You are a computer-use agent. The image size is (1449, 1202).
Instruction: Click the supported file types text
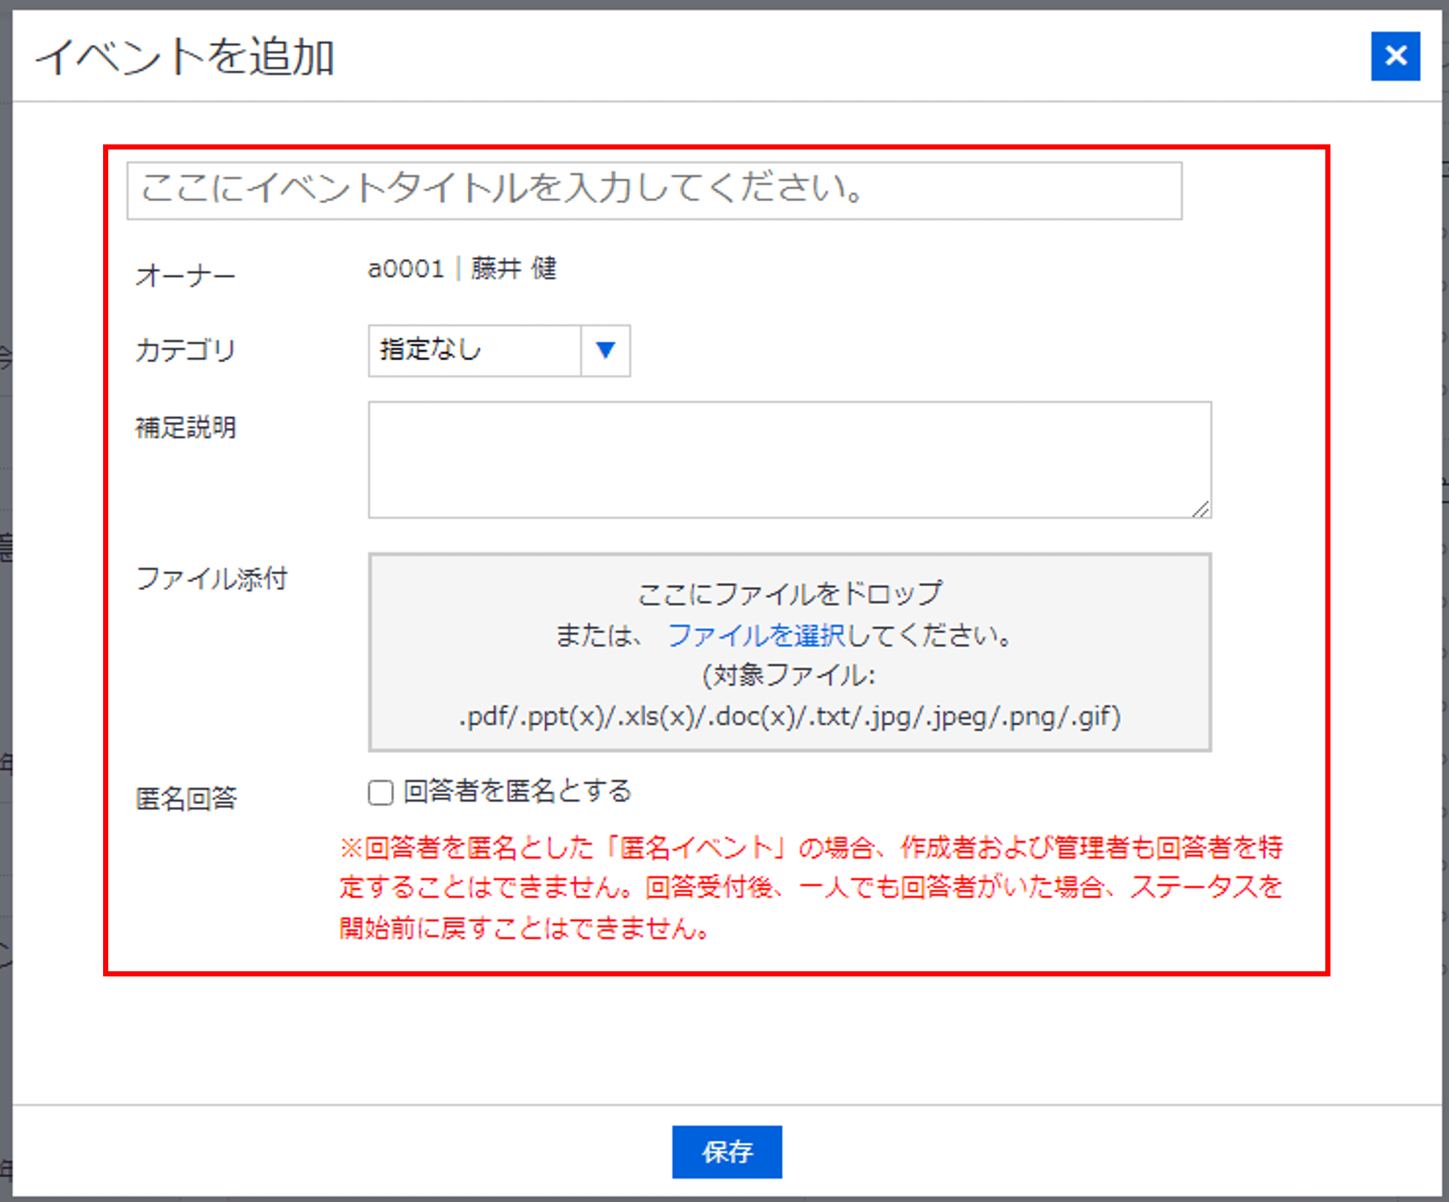pos(789,717)
